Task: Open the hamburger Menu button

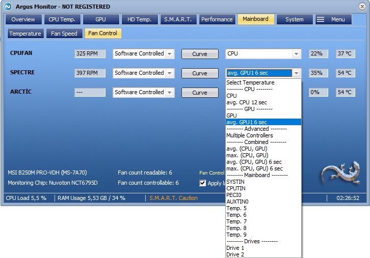Action: click(x=333, y=19)
